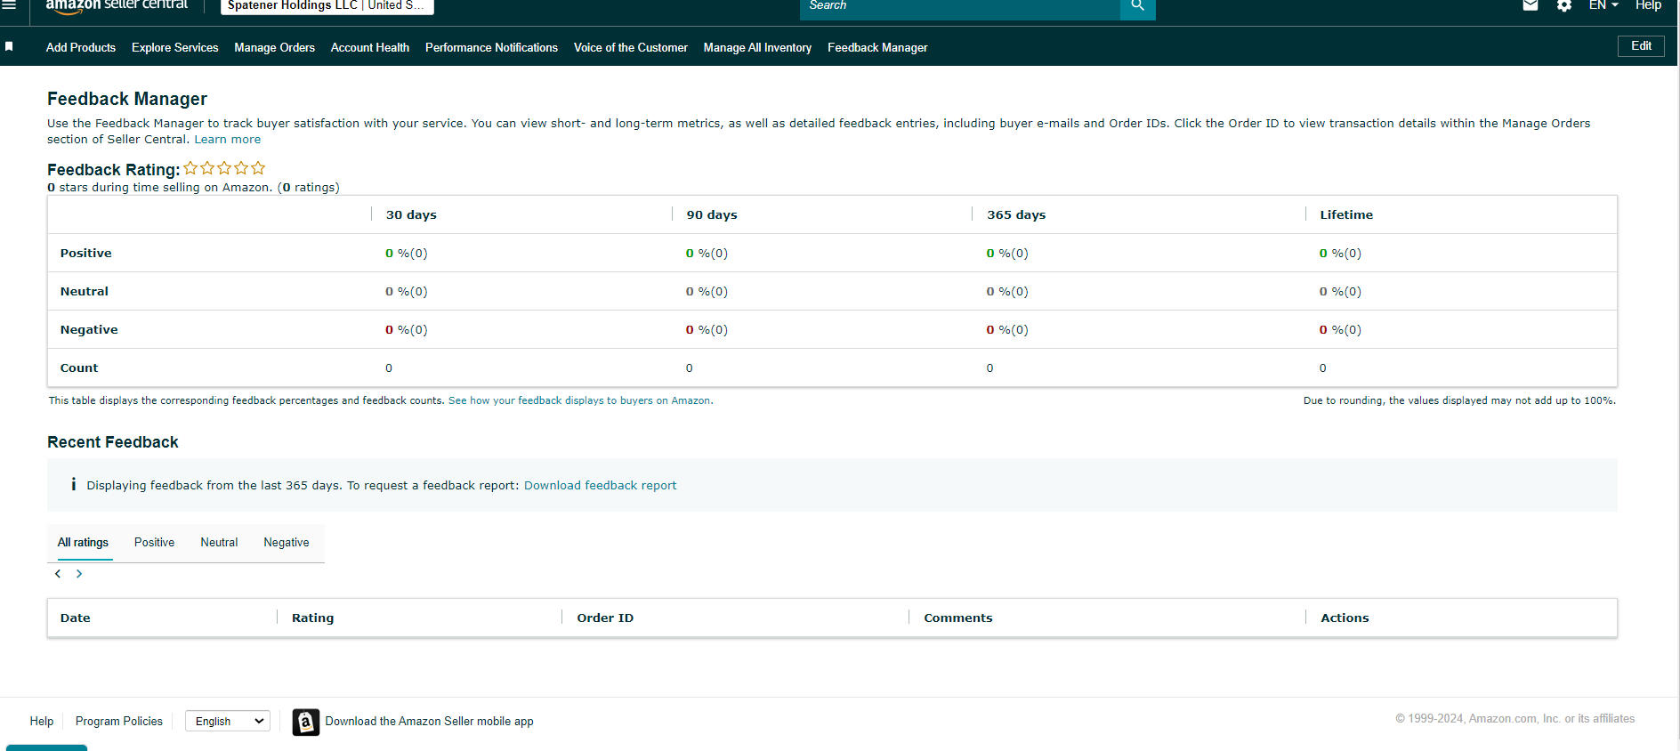Click the first feedback rating star
Viewport: 1680px width, 751px height.
click(x=190, y=167)
